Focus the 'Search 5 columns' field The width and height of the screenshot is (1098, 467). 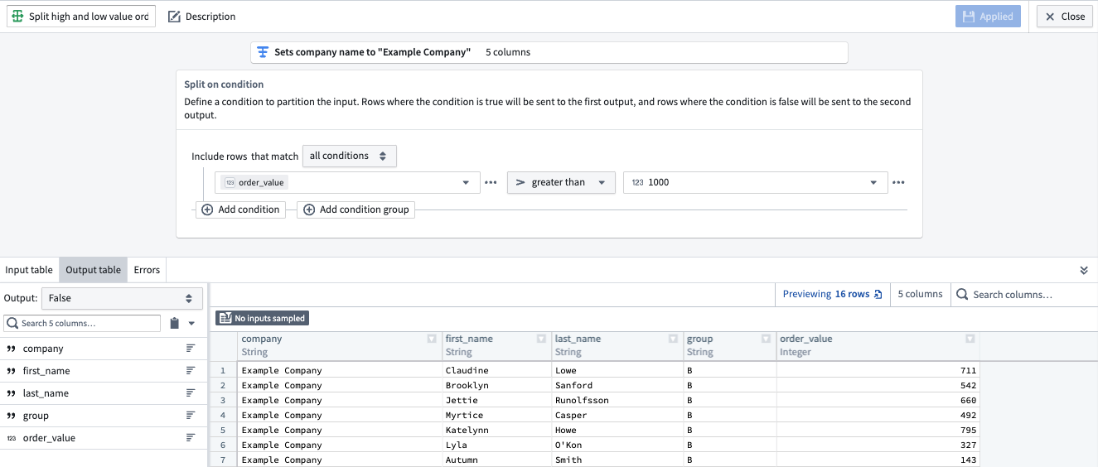[82, 324]
